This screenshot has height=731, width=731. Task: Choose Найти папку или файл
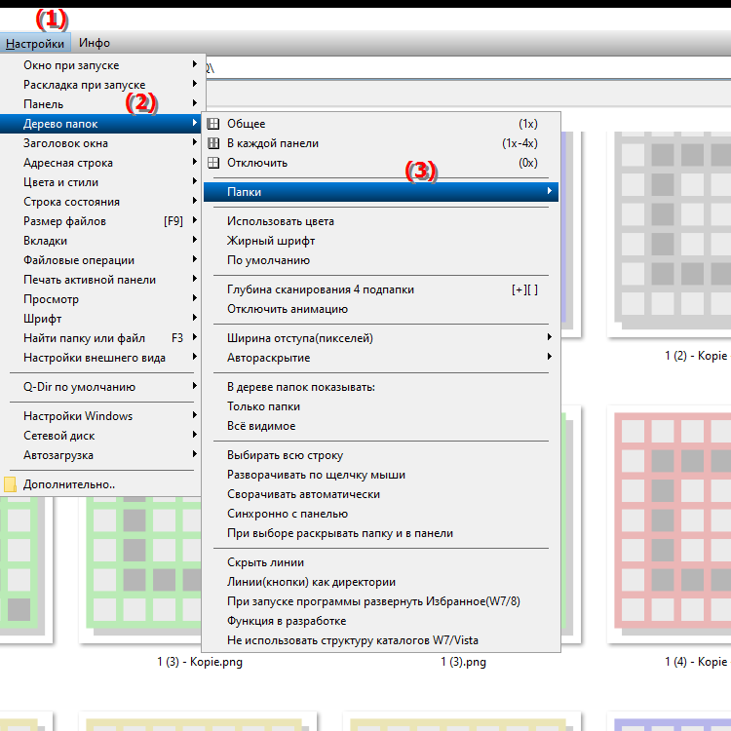100,338
